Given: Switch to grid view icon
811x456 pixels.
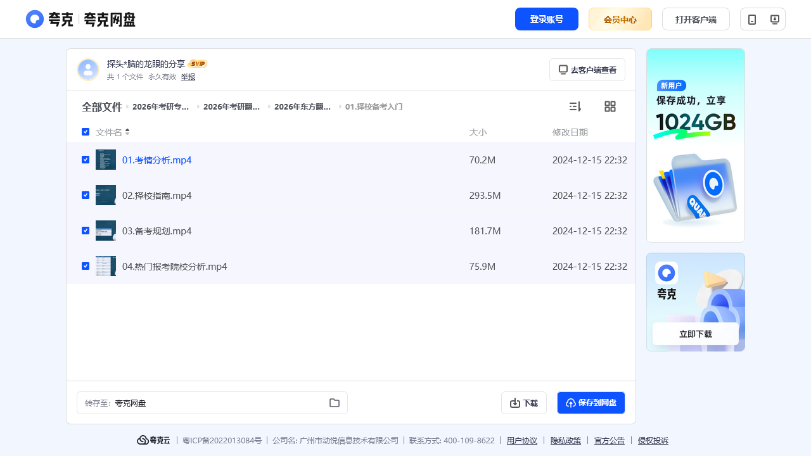Looking at the screenshot, I should [610, 106].
